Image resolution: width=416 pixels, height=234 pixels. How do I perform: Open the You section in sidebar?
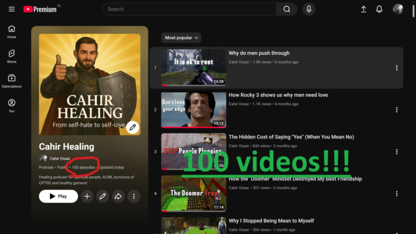12,106
